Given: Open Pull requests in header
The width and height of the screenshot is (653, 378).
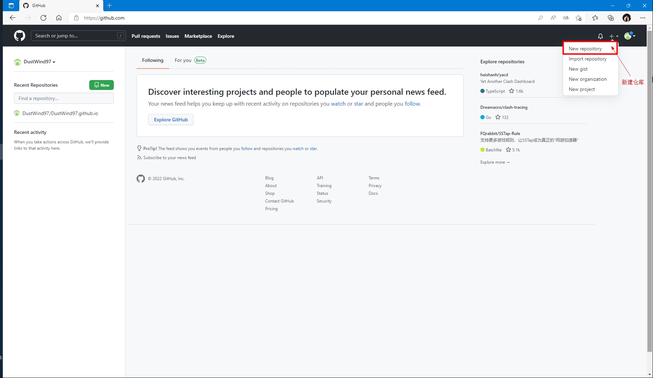Looking at the screenshot, I should pos(146,36).
